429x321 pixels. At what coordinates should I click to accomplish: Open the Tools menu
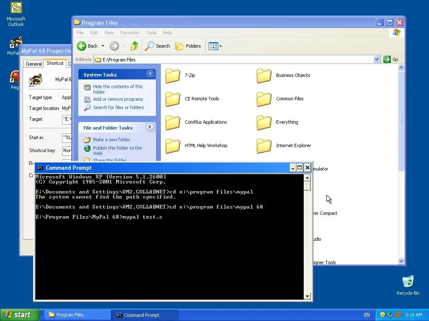pyautogui.click(x=151, y=33)
